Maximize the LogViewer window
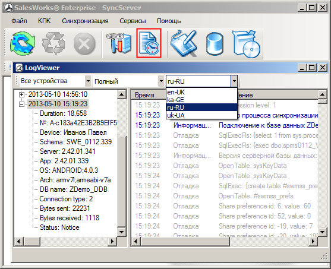The image size is (331, 269). point(311,68)
